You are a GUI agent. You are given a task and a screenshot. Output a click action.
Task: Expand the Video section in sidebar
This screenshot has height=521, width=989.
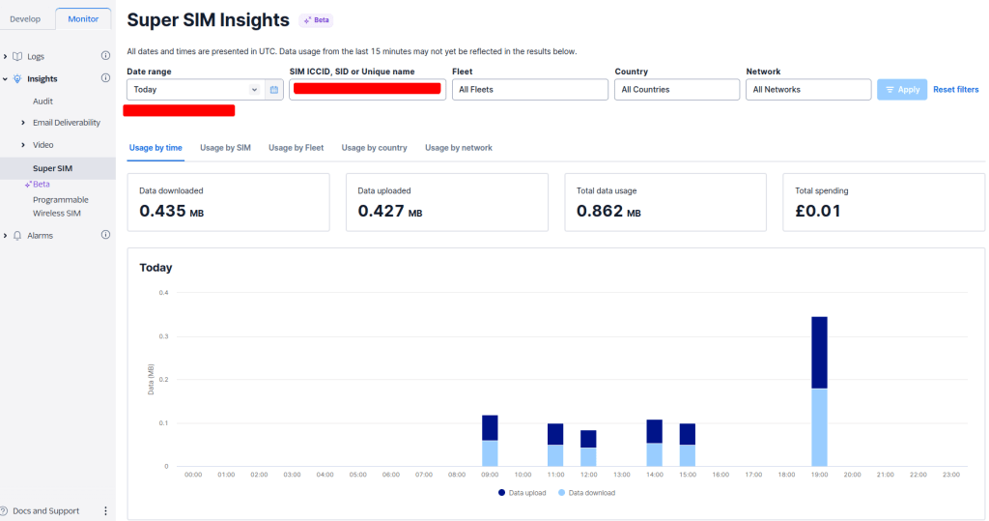[23, 145]
